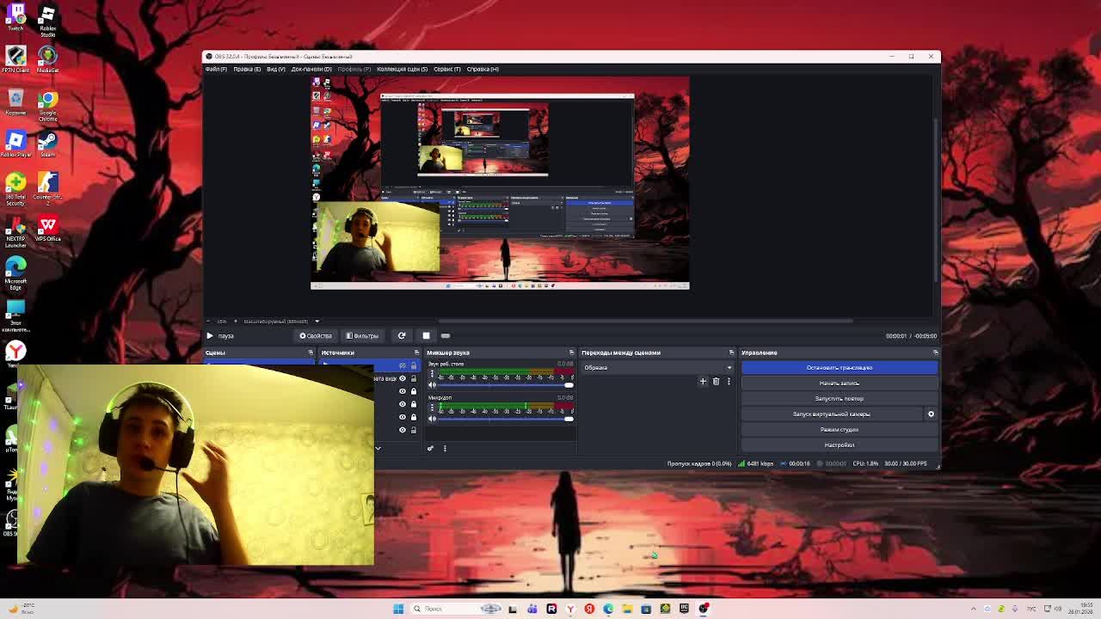Add a scene transition with the plus icon
Screen dimensions: 1101x619
tap(703, 381)
